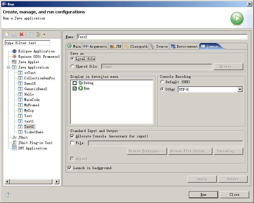
Task: Click the left scroll arrow in tree panel
Action: [7, 181]
